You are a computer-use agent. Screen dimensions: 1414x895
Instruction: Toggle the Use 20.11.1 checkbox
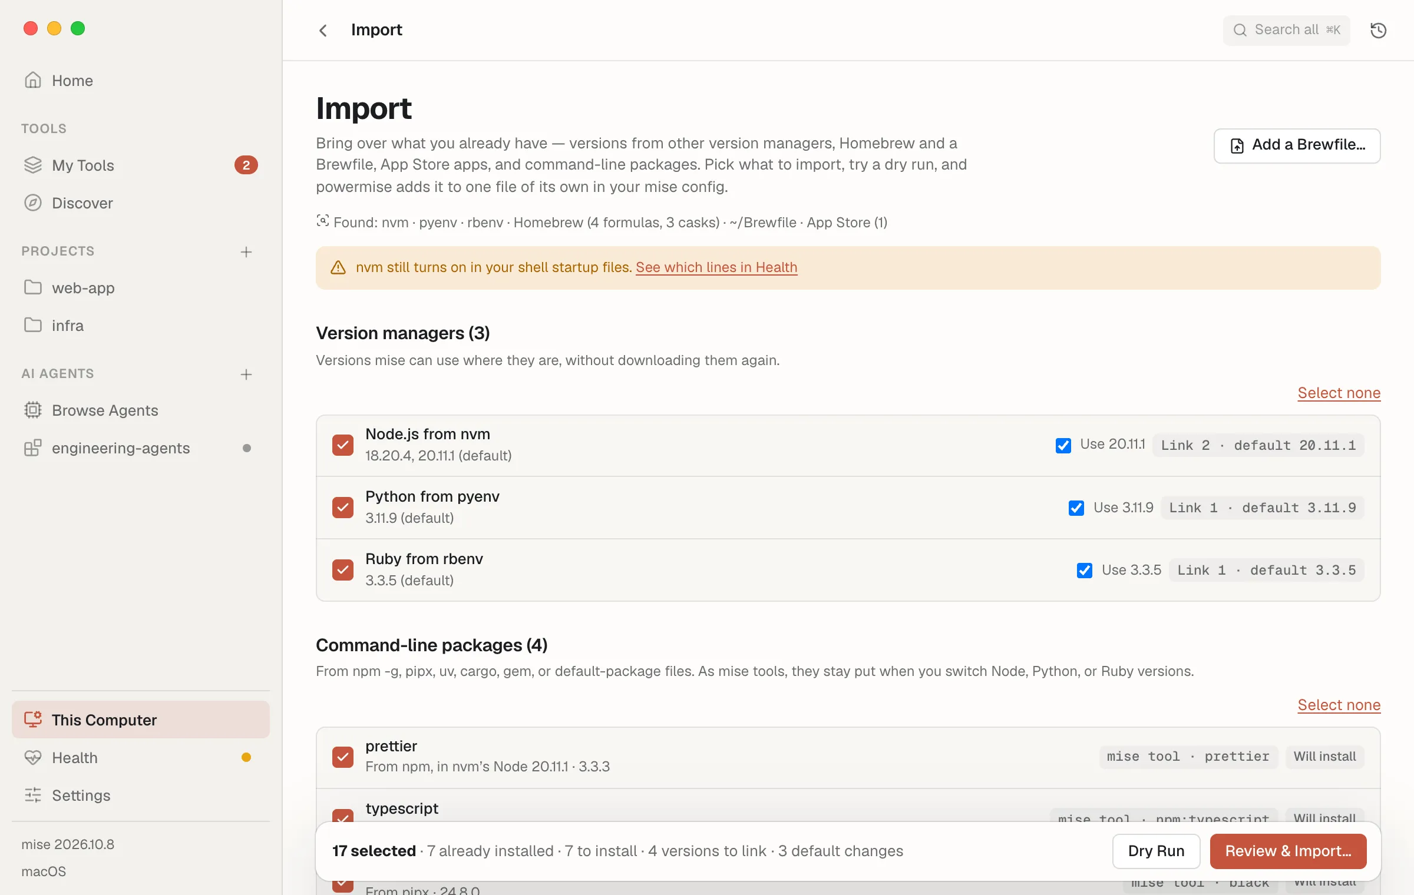[1063, 445]
